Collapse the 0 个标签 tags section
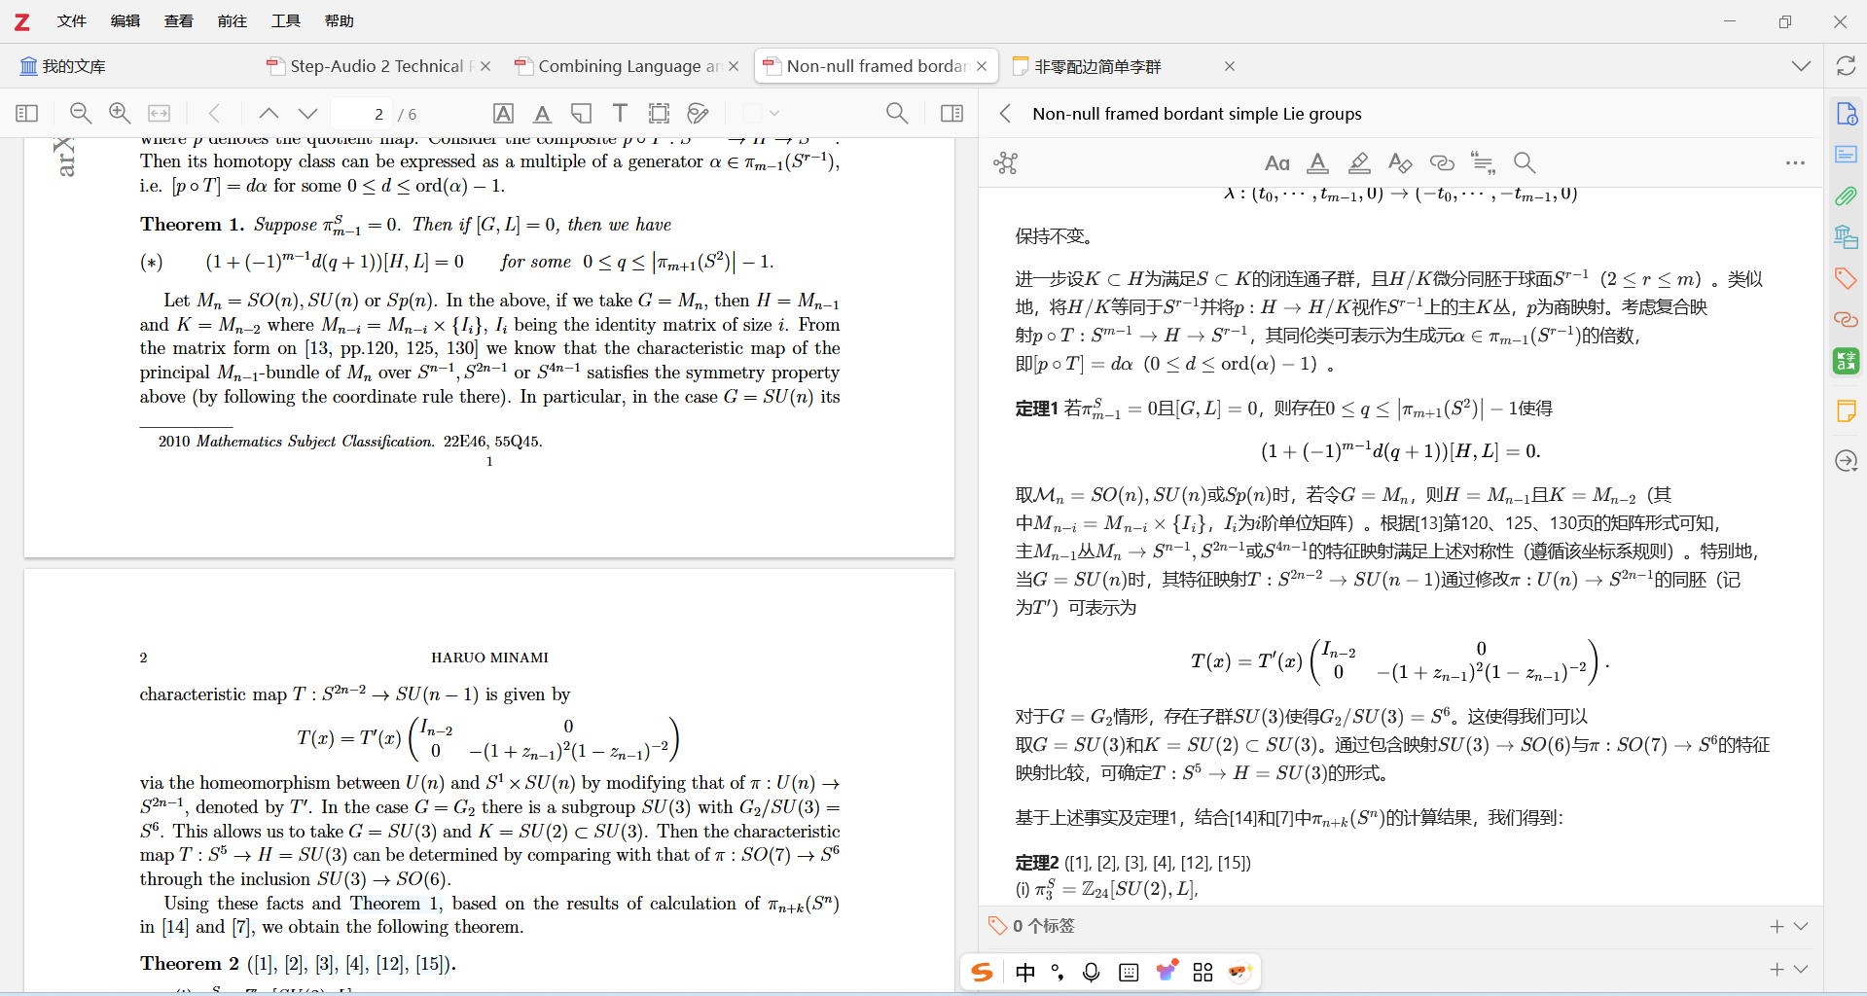 [x=1801, y=926]
